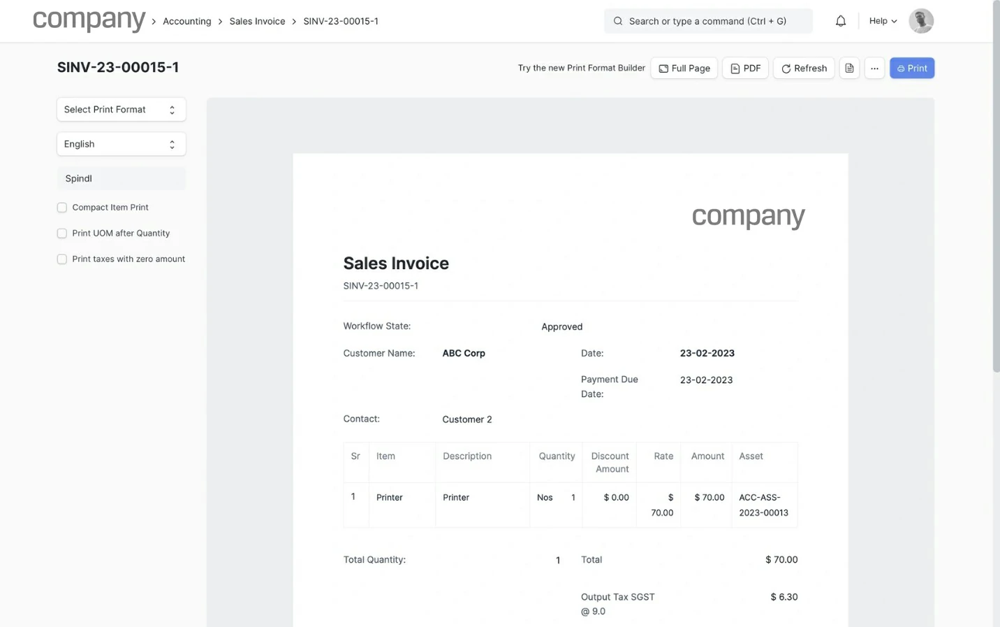This screenshot has width=1000, height=627.
Task: Expand the Help menu
Action: [883, 21]
